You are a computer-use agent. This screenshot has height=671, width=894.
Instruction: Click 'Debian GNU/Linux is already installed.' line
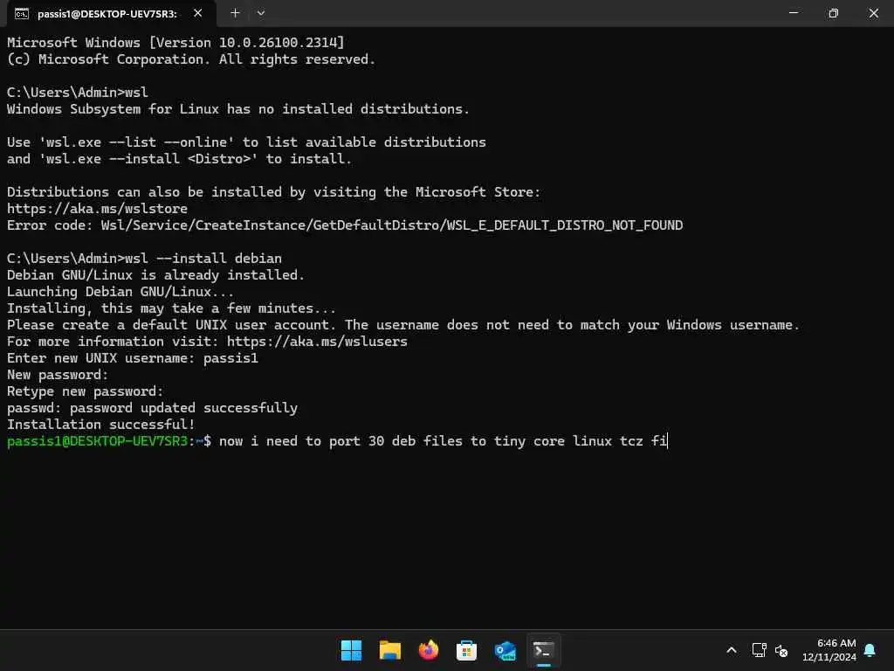155,275
